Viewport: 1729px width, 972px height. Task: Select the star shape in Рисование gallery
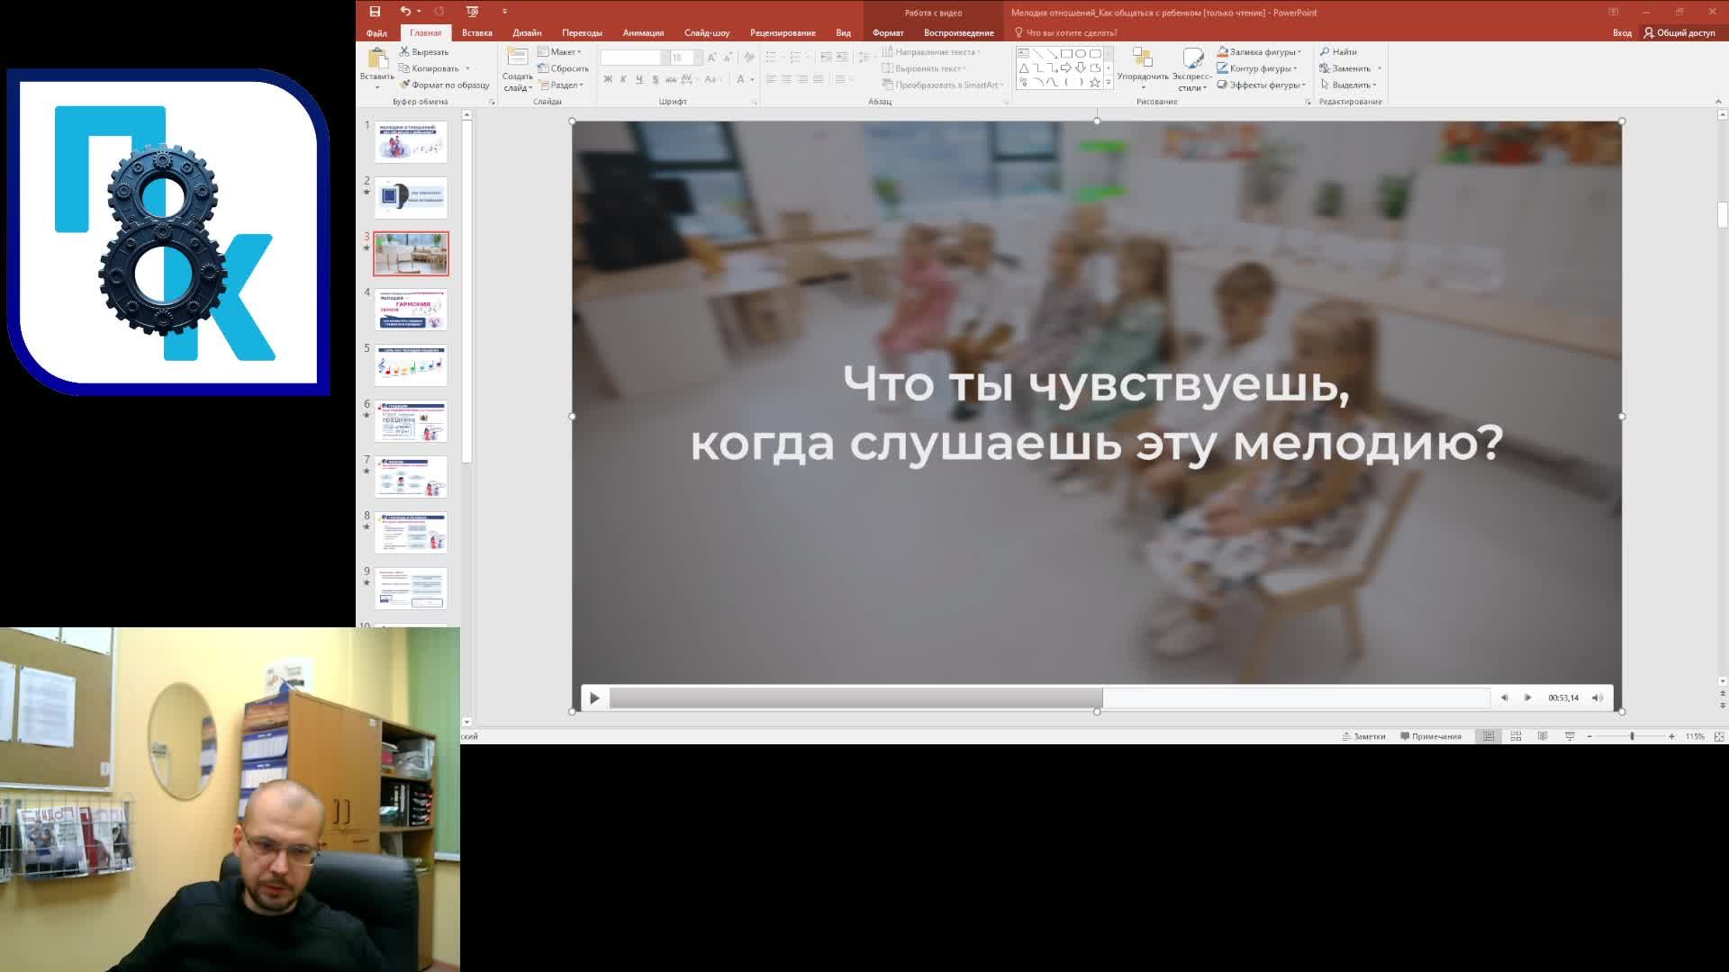1092,84
